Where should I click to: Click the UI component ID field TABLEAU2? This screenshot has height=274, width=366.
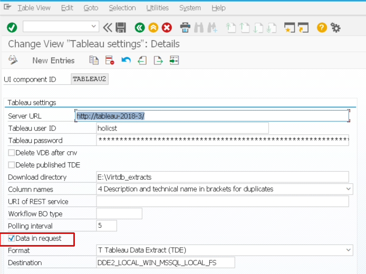(90, 79)
